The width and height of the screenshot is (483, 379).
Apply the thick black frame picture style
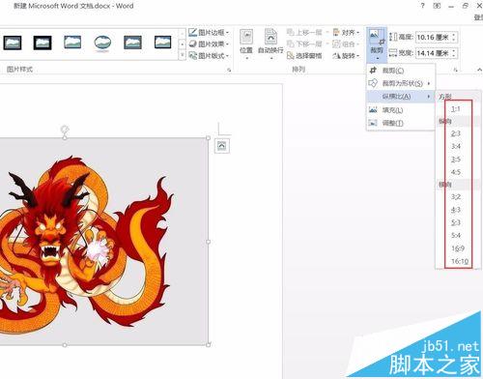(43, 43)
